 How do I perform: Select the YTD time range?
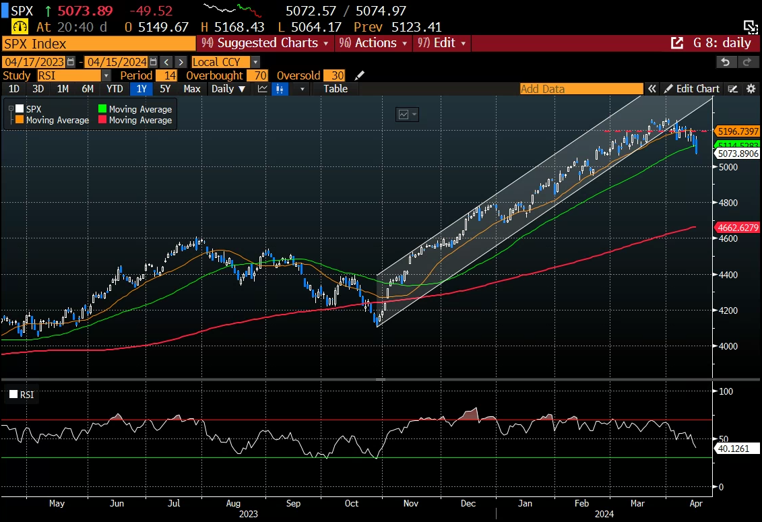click(x=115, y=88)
